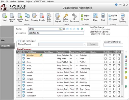Go to the previous record arrow
Viewport: 129px width, 100px height.
(71, 29)
